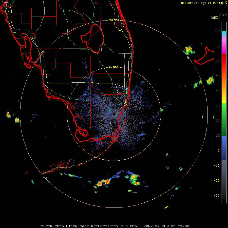Click the 70 value on the dBZ scale
Image resolution: width=228 pixels, height=228 pixels.
click(218, 46)
